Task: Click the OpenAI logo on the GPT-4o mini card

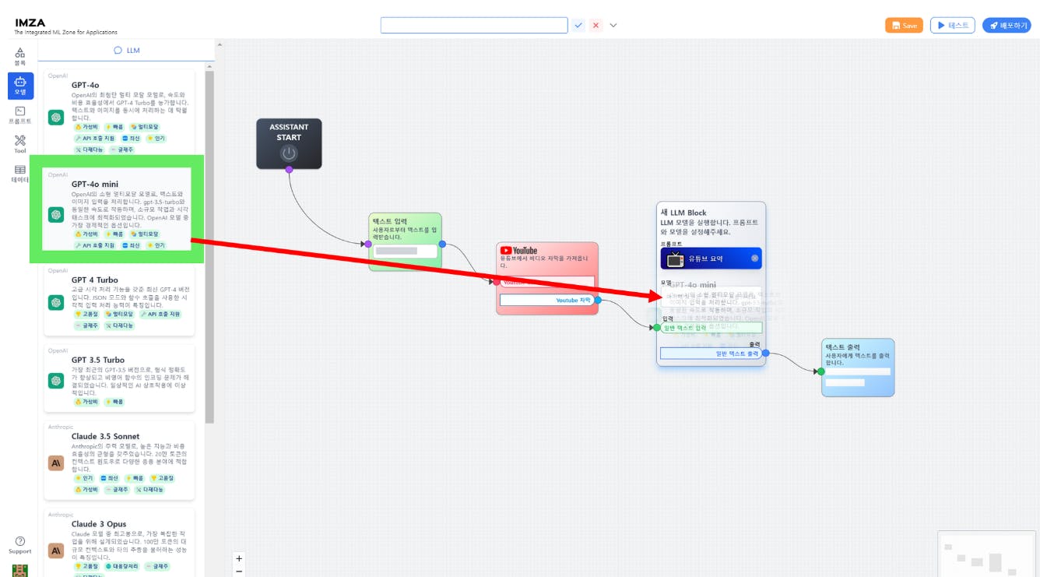Action: tap(56, 215)
